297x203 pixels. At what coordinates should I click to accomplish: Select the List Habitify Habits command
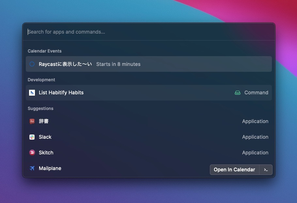[149, 93]
